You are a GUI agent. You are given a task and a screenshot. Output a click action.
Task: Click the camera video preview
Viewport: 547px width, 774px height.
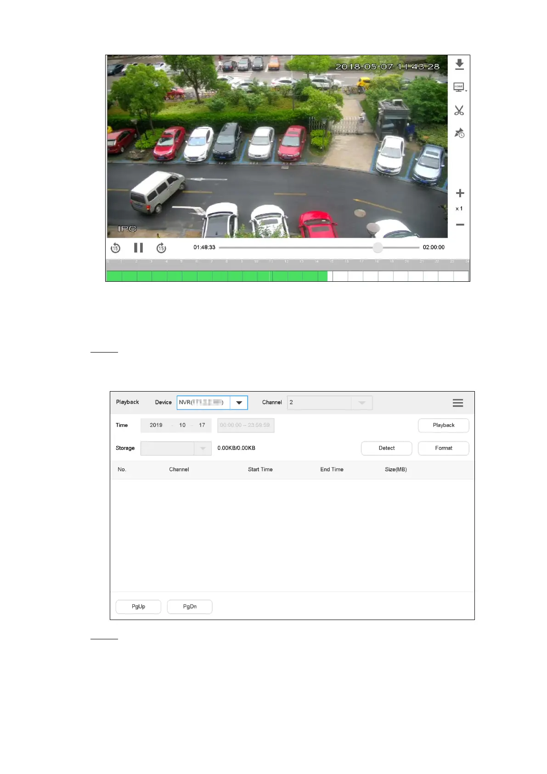(277, 147)
